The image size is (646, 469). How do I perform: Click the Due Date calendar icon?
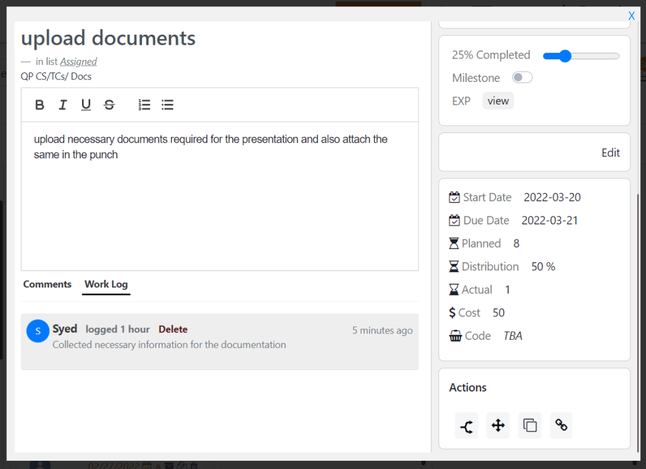(454, 220)
